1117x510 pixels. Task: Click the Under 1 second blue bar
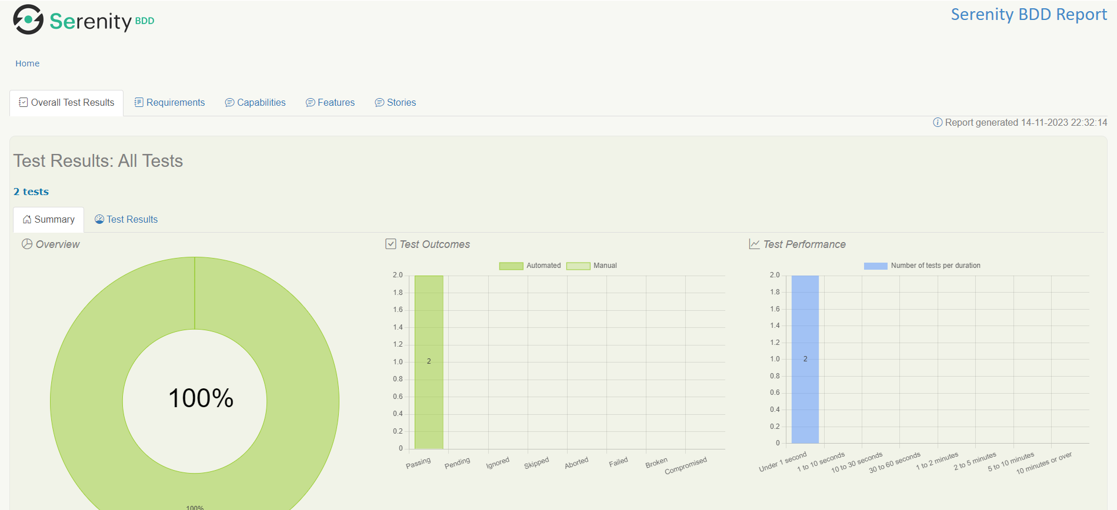coord(805,359)
